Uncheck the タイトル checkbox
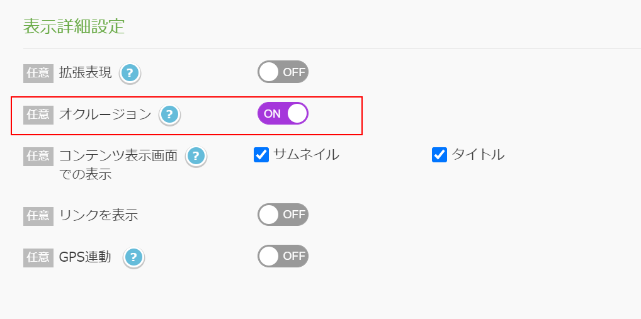This screenshot has height=319, width=641. tap(440, 155)
